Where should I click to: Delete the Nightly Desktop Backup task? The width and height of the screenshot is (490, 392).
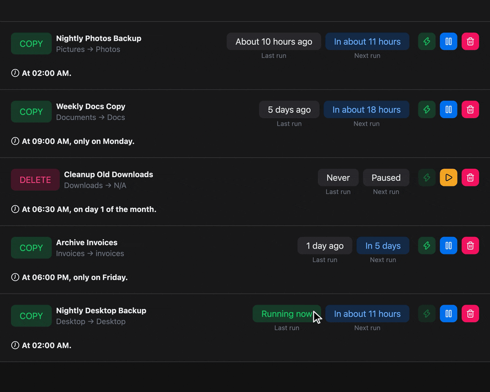470,314
